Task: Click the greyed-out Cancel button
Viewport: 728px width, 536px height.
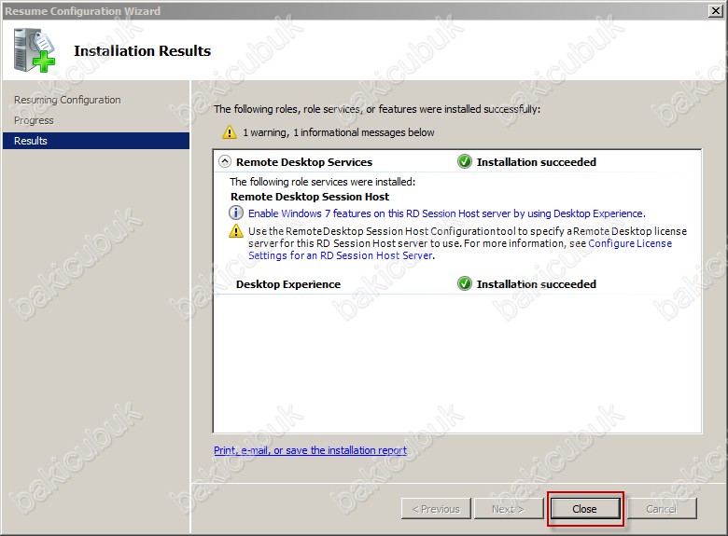Action: [x=662, y=509]
